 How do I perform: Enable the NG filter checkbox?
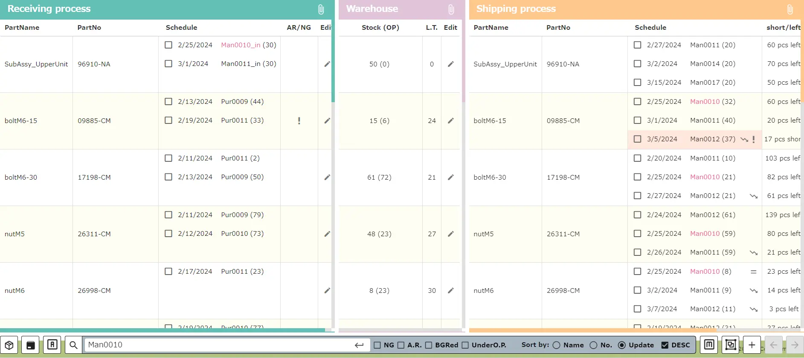[x=377, y=345]
